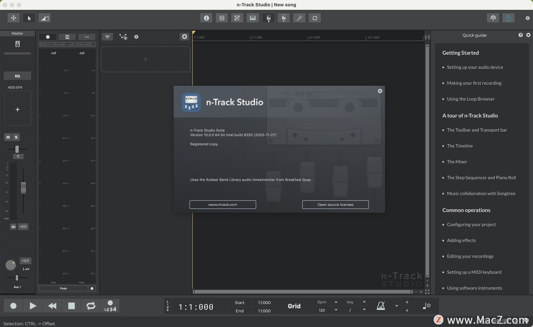Click the Record transport button
The height and width of the screenshot is (327, 533).
[x=13, y=306]
